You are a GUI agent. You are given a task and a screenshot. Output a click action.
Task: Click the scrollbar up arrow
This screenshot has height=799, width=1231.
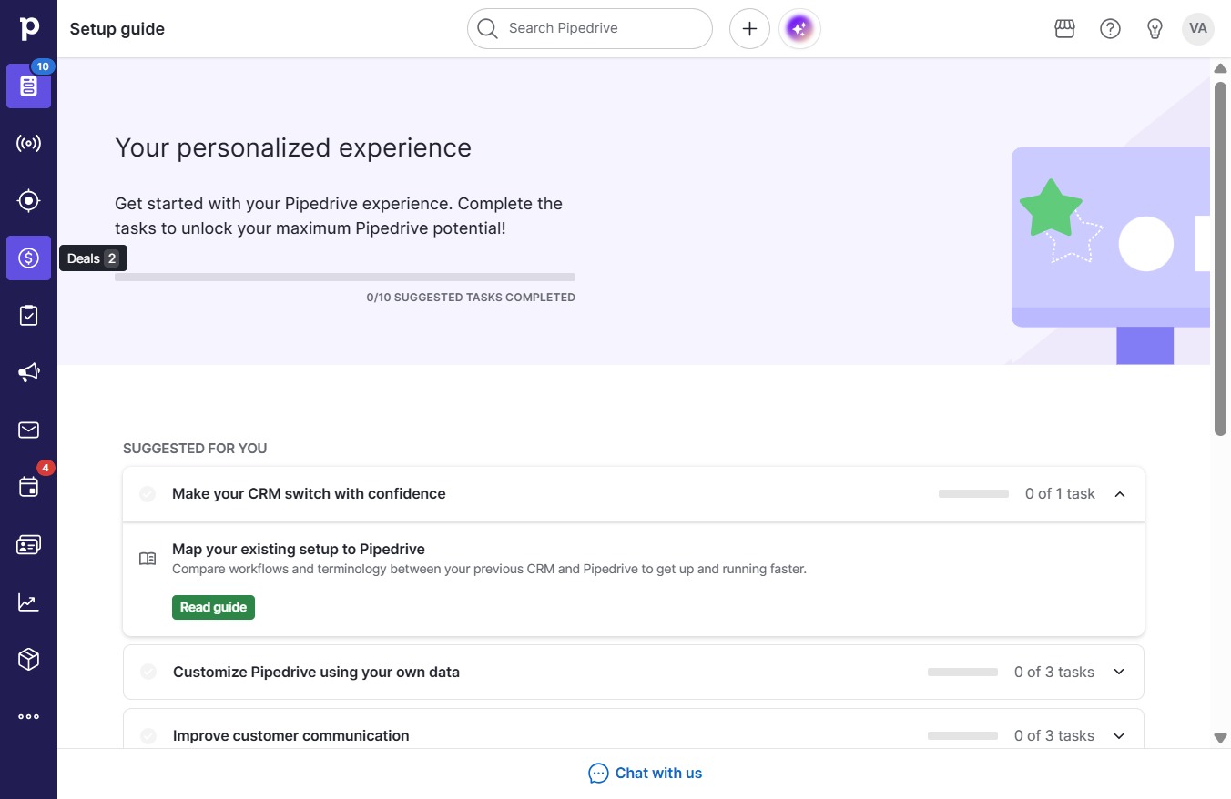[x=1220, y=69]
